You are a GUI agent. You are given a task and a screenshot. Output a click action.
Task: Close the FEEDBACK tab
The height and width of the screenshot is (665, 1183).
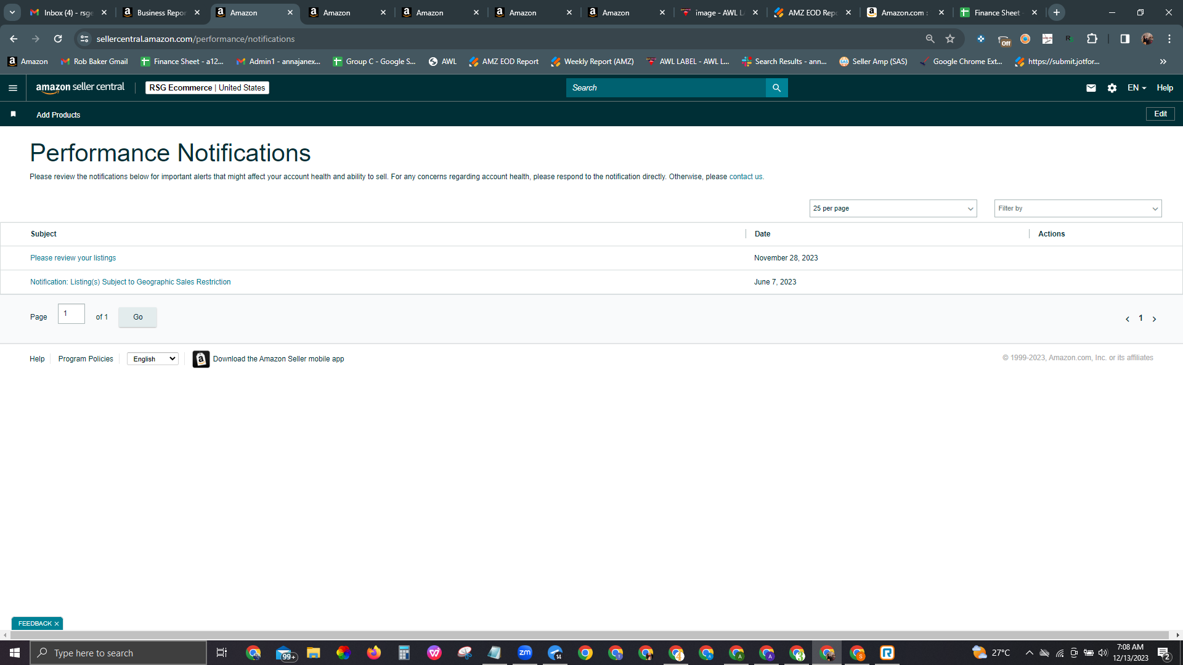click(x=57, y=624)
